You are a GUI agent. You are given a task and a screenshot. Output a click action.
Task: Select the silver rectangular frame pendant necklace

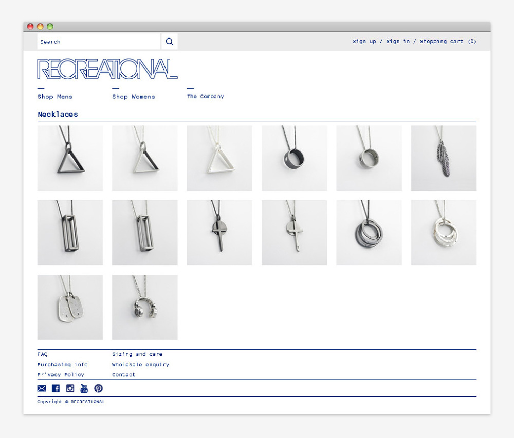(x=144, y=233)
